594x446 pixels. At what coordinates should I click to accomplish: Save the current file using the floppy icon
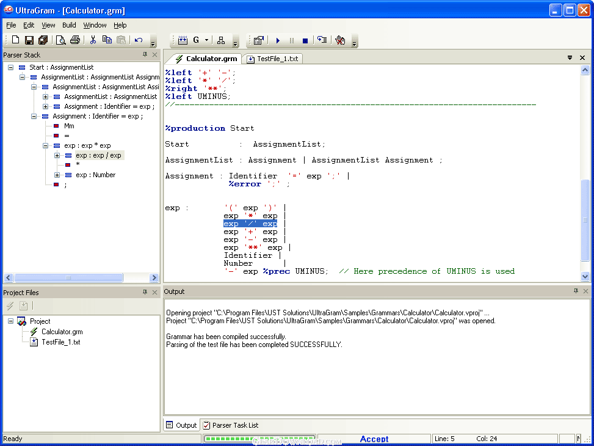coord(29,40)
